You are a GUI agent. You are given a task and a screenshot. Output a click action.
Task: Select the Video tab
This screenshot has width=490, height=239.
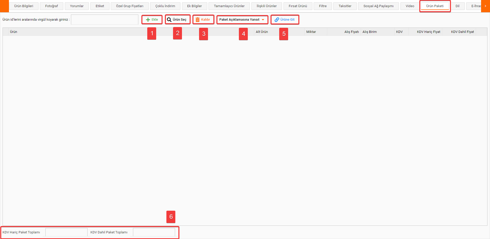click(x=410, y=6)
